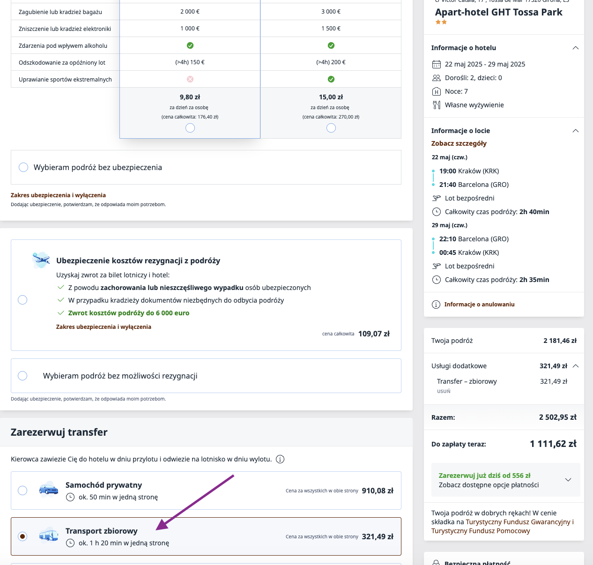
Task: Click the transfer info circle icon
Action: click(x=280, y=459)
